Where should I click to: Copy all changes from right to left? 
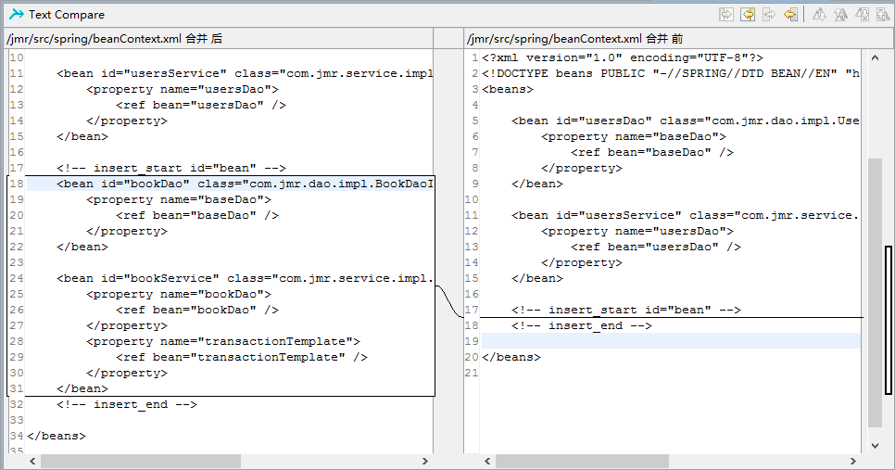coord(748,14)
